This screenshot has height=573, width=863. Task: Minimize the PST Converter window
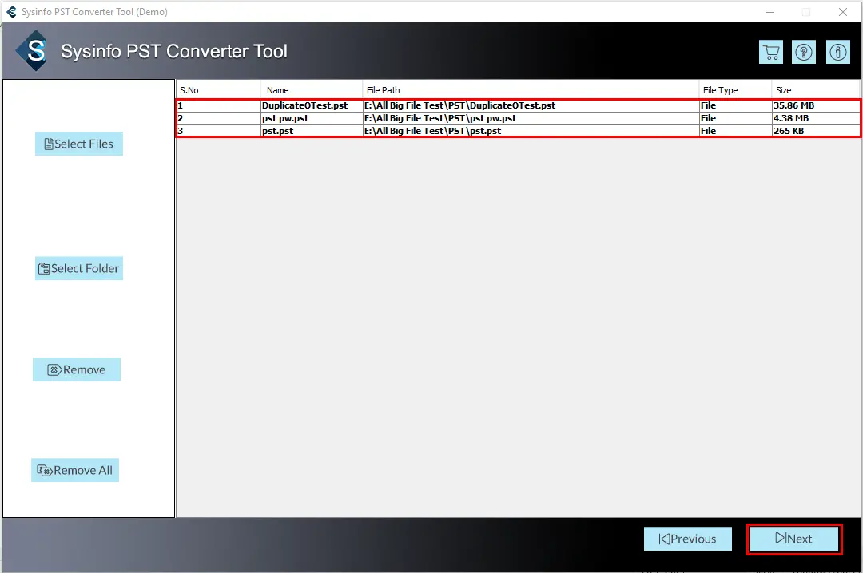770,12
